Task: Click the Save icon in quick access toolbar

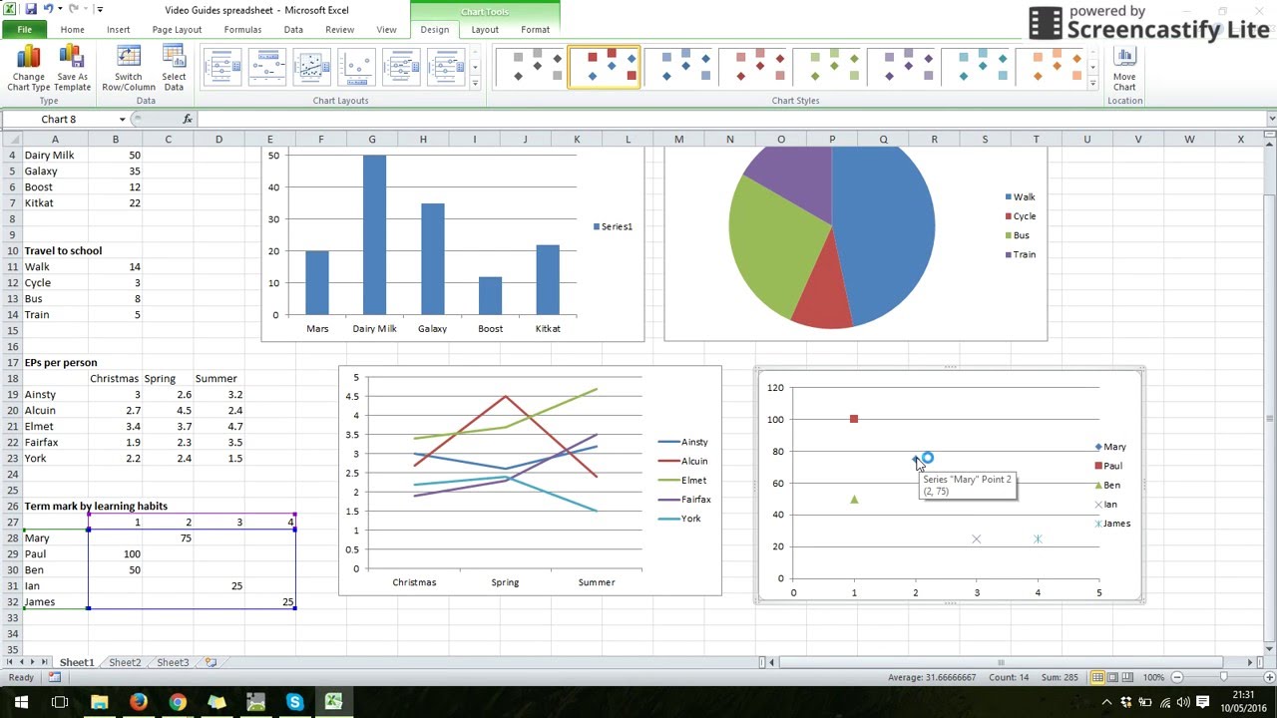Action: click(31, 9)
